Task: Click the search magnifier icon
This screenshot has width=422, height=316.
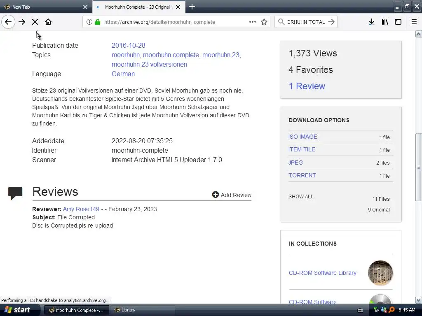Action: (x=281, y=22)
